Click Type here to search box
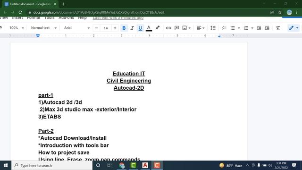This screenshot has height=170, width=302. [52, 165]
